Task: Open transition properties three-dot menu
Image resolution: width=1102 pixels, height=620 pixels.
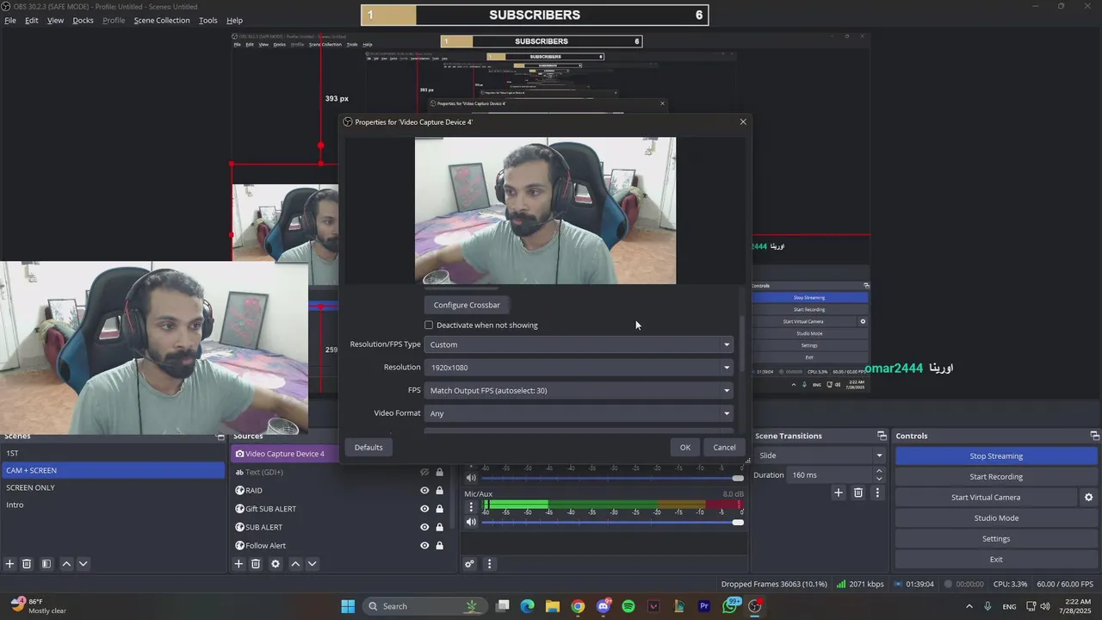Action: [x=877, y=493]
